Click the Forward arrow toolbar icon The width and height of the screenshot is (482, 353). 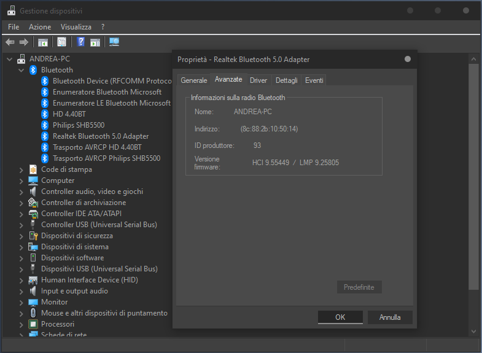click(24, 42)
